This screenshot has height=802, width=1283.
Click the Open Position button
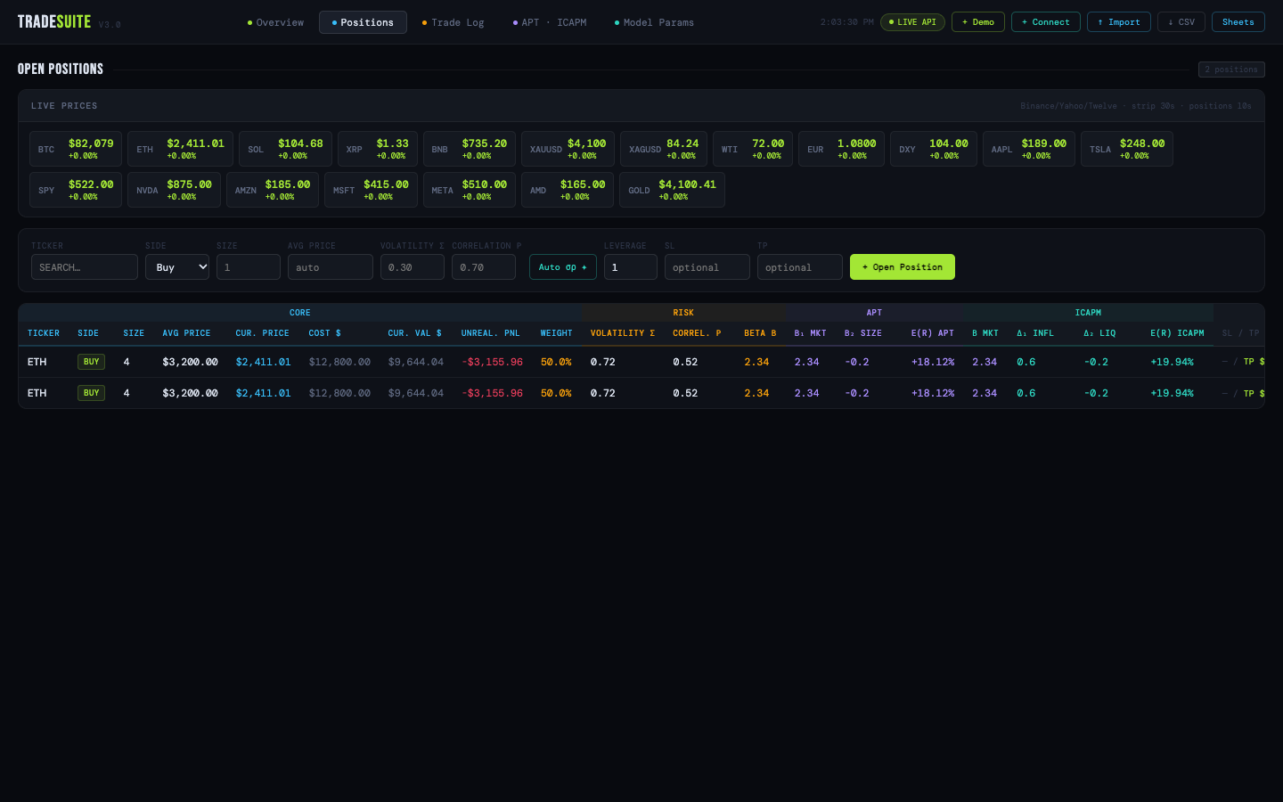pyautogui.click(x=903, y=267)
